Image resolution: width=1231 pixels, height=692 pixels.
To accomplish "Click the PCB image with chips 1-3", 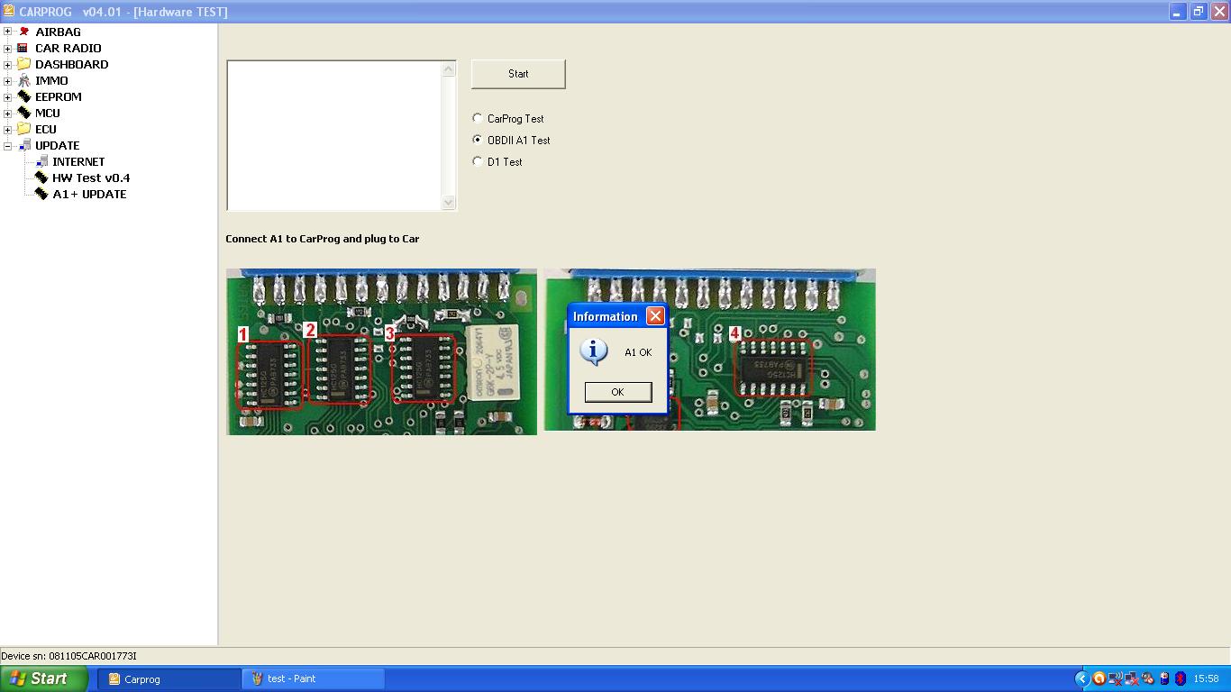I will click(381, 351).
